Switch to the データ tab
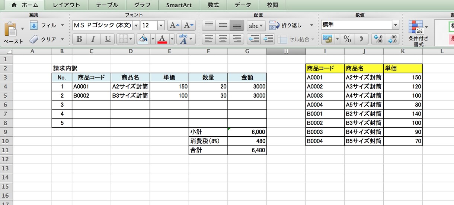 pos(243,5)
